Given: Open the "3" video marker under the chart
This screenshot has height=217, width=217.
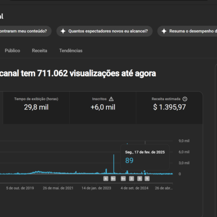Looking at the screenshot, I should tap(132, 179).
